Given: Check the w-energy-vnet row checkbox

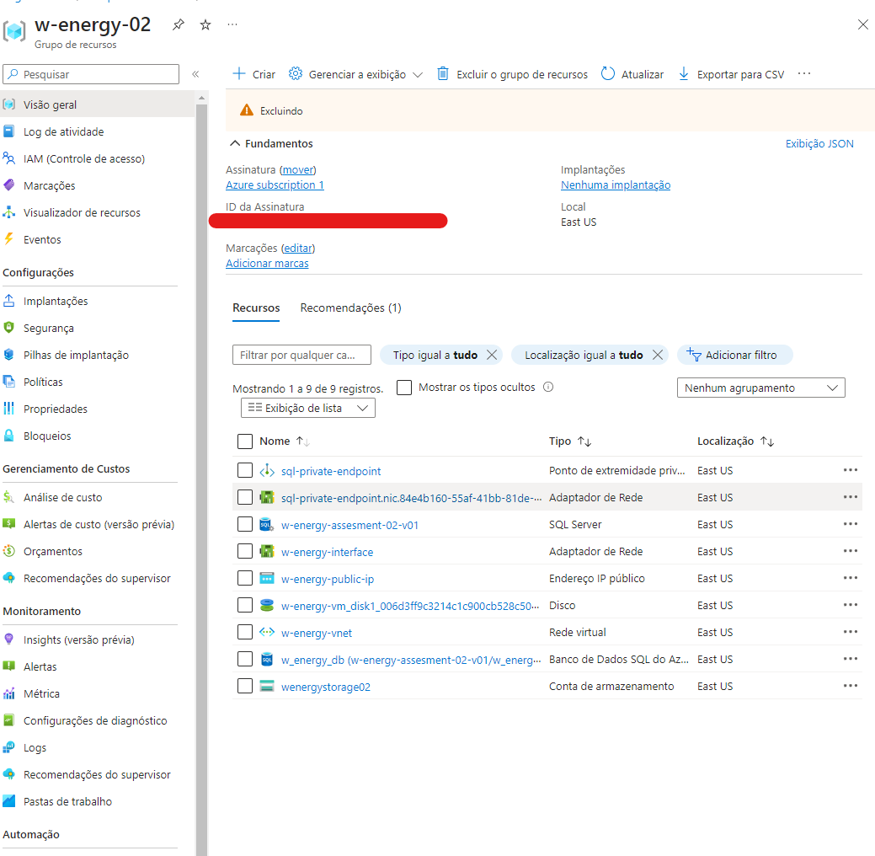Looking at the screenshot, I should coord(245,632).
